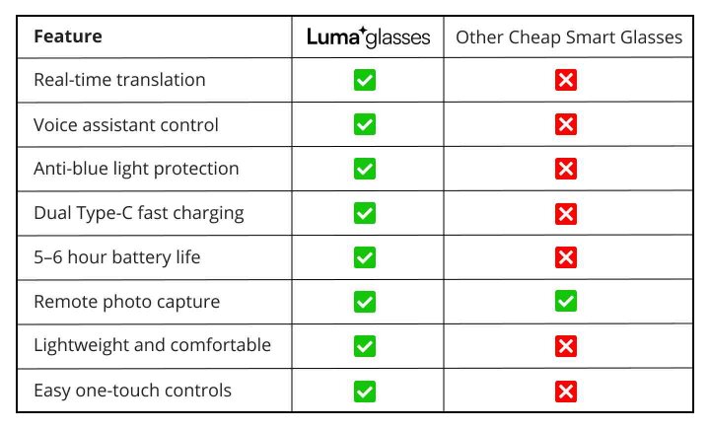Click Other Cheap Glasses check for Remote photo capture

click(566, 302)
